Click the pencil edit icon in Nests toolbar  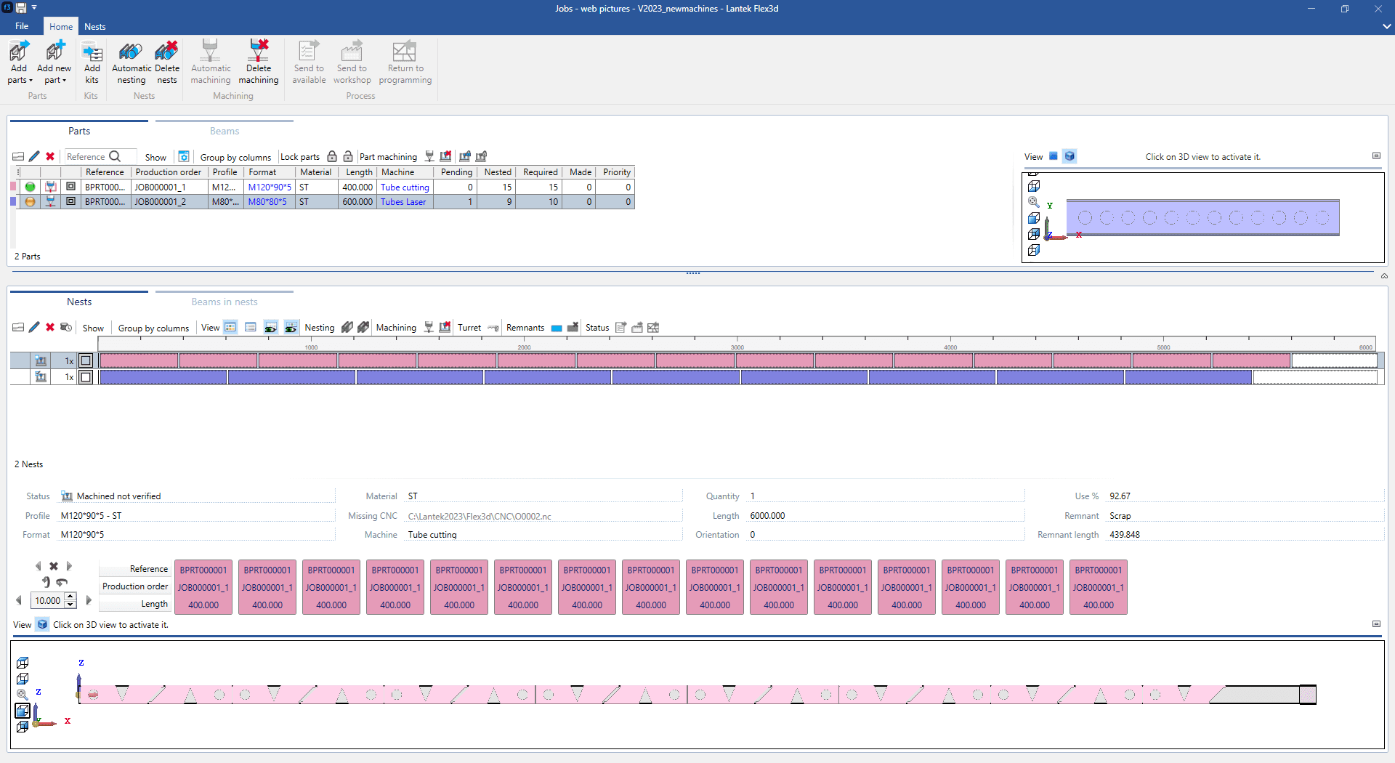click(34, 327)
